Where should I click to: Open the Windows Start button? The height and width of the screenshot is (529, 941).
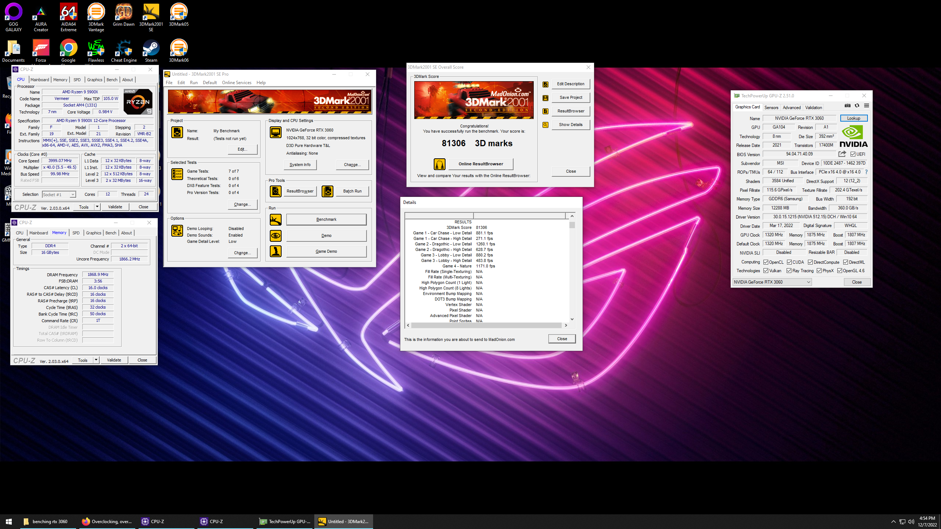9,522
